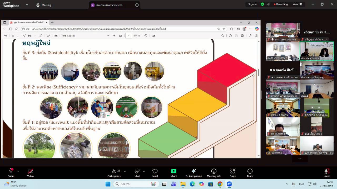Click the Sign in button
337x189 pixels.
pyautogui.click(x=252, y=4)
